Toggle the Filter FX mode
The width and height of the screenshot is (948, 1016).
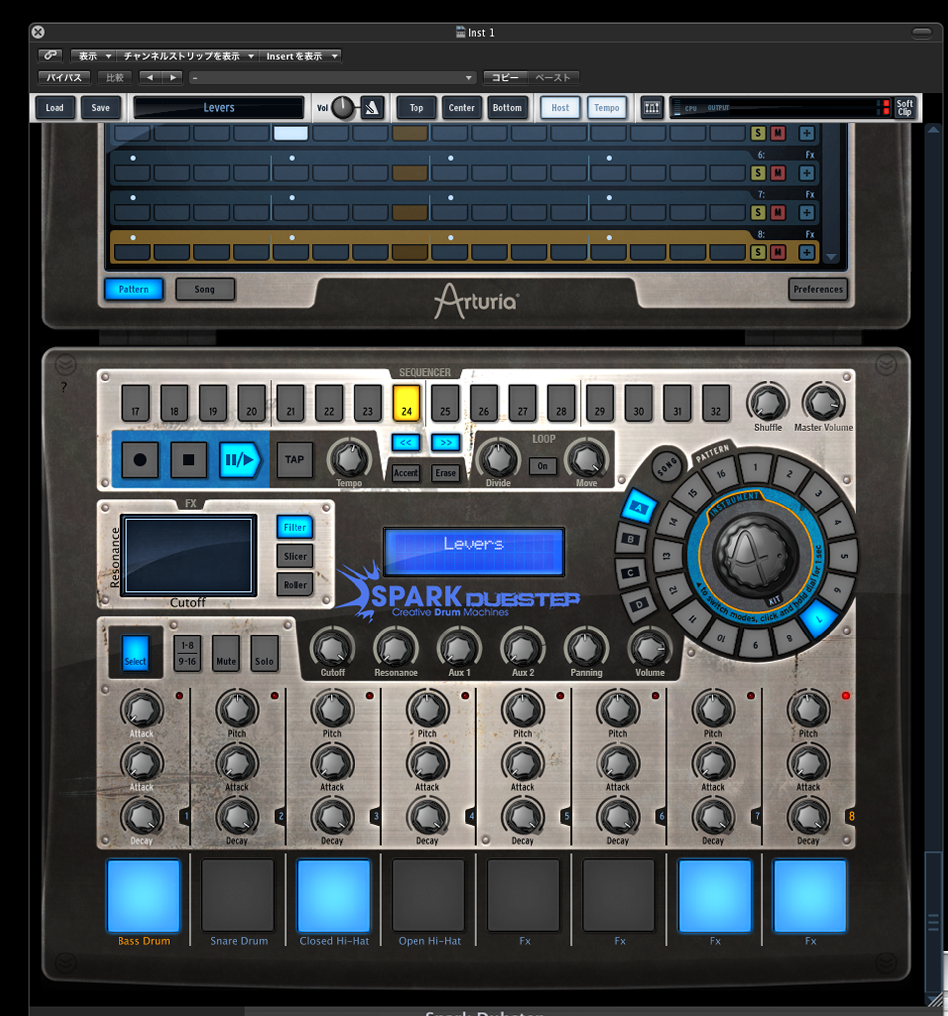(295, 527)
